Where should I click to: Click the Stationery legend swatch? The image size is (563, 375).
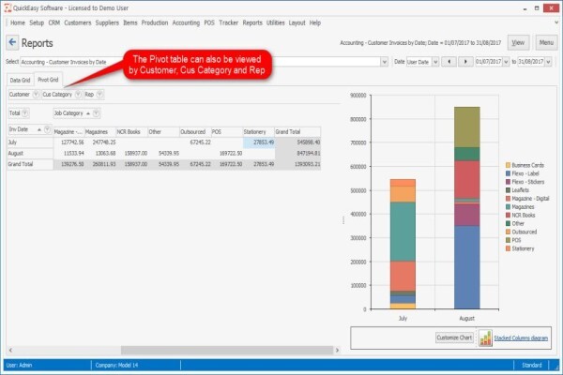point(508,248)
